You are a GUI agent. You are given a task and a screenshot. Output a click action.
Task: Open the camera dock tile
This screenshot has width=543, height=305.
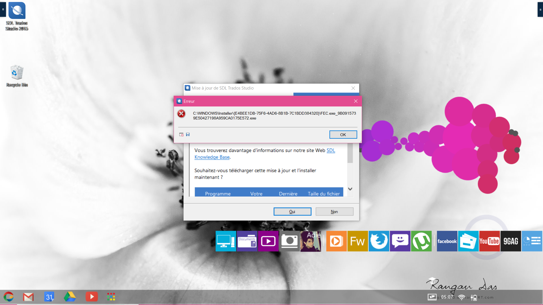[289, 241]
